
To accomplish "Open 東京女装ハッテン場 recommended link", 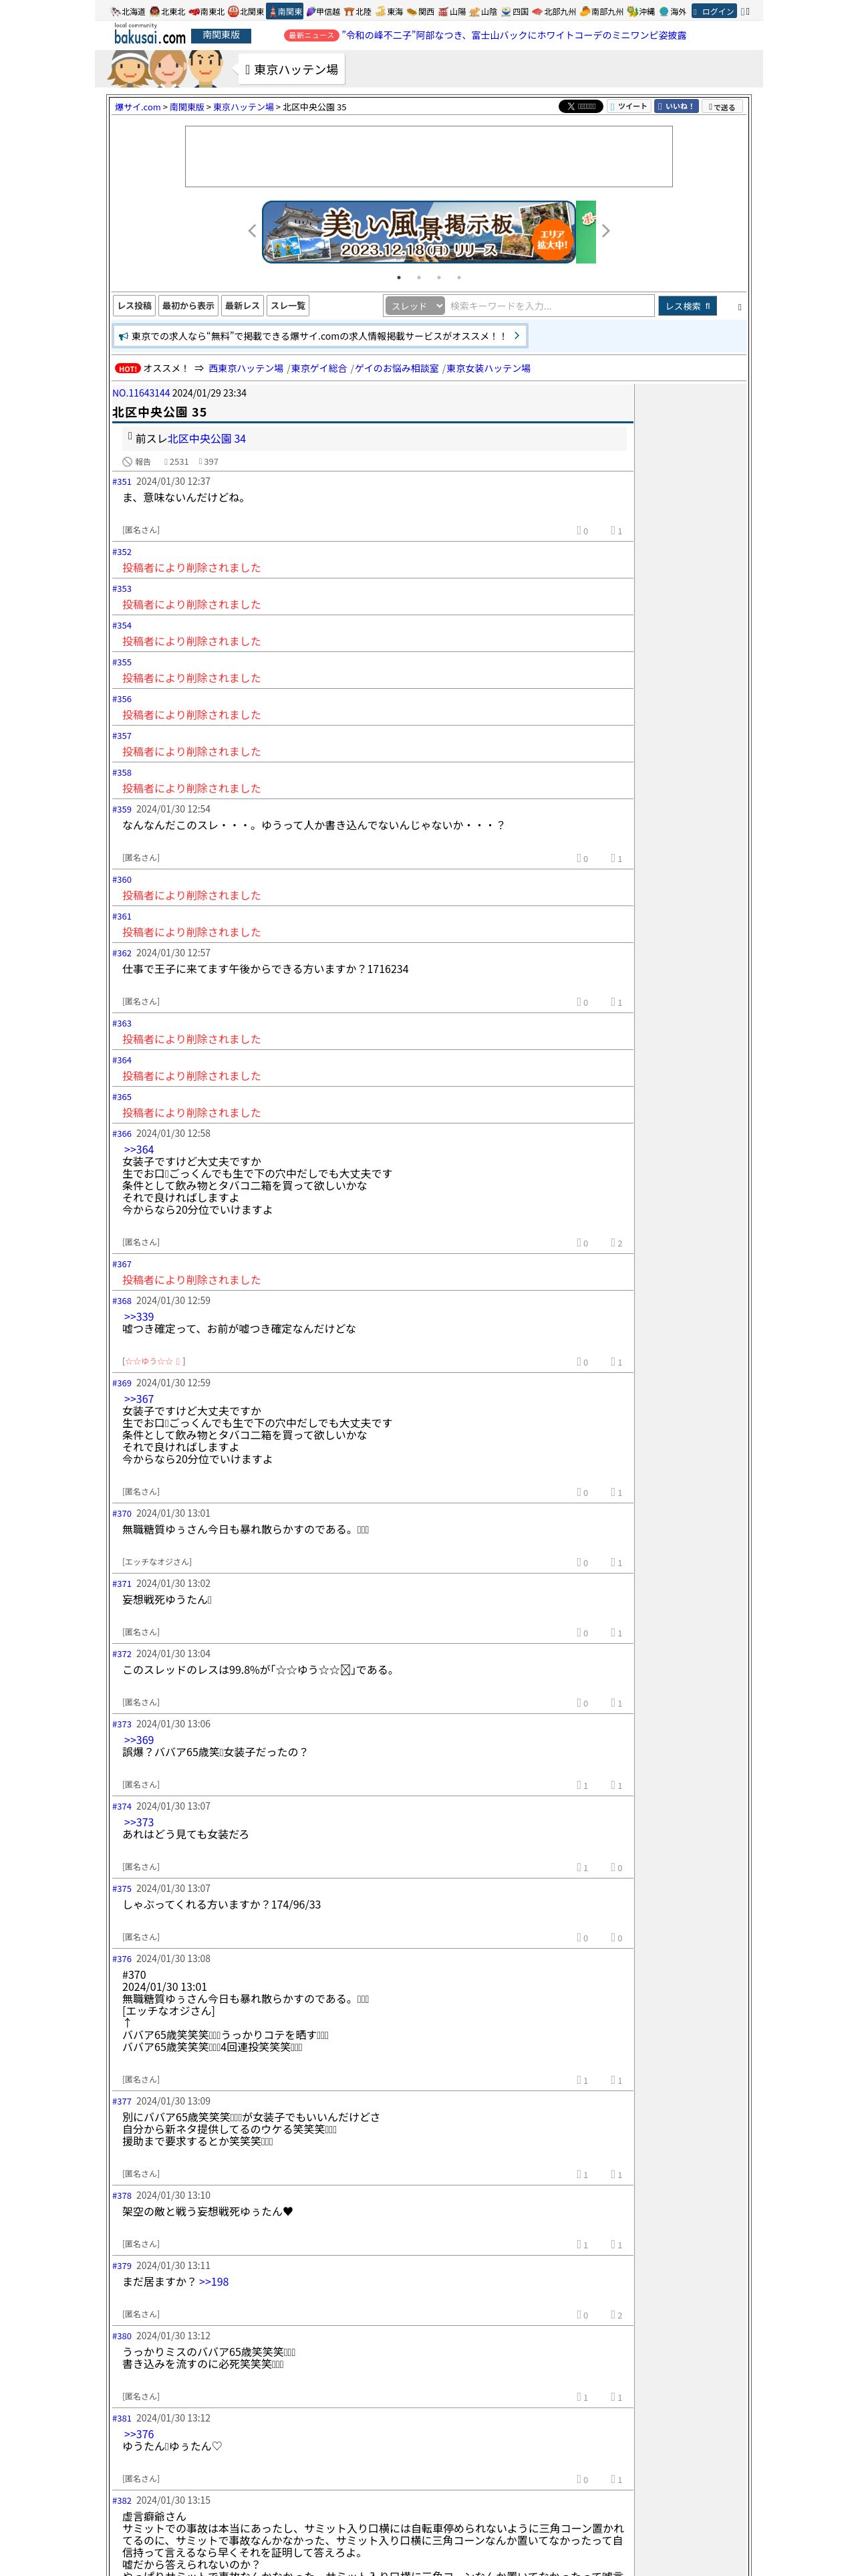I will (x=488, y=369).
